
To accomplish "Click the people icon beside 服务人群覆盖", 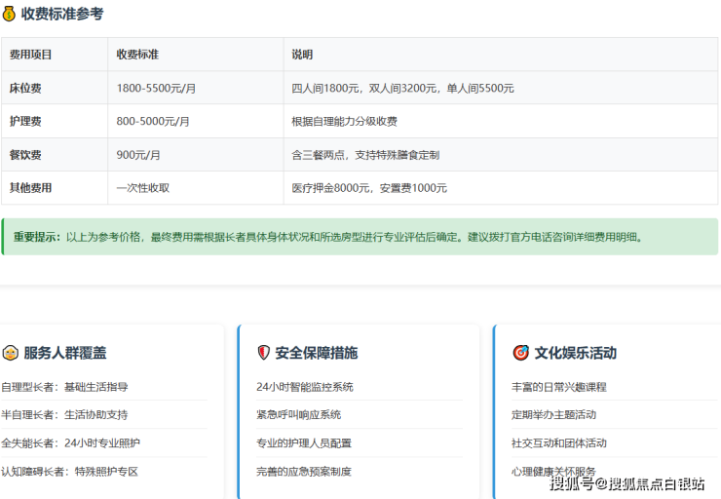I will [10, 353].
